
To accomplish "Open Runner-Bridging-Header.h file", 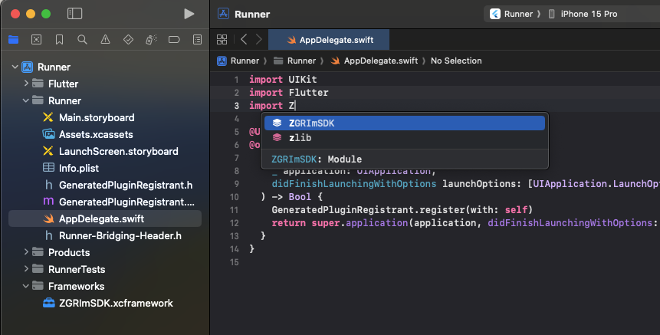I will 120,235.
